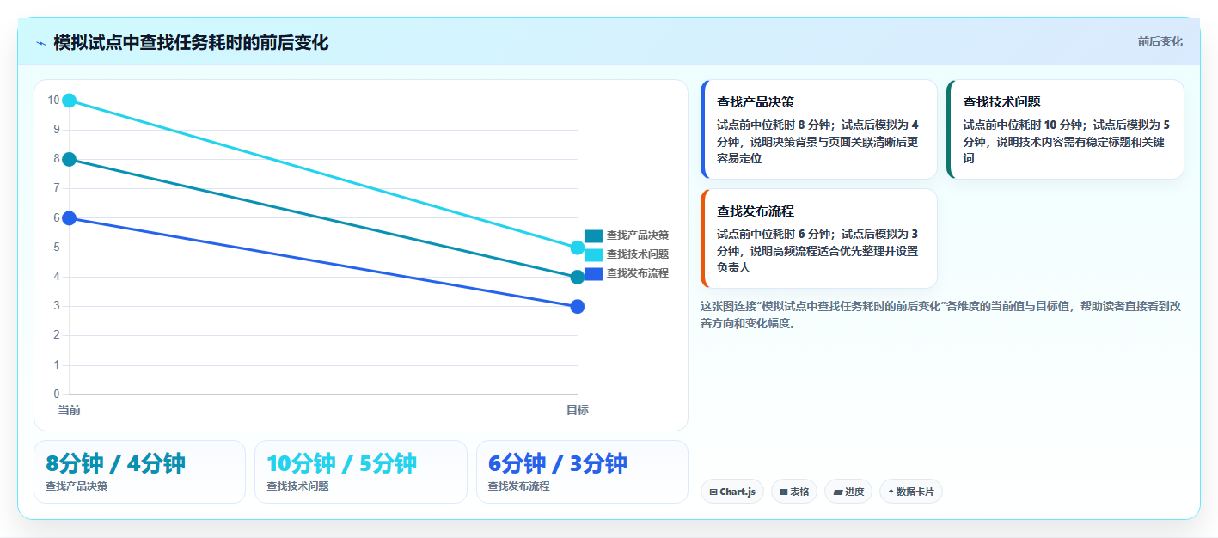
Task: Click the lightning icon beside the title
Action: [x=41, y=43]
